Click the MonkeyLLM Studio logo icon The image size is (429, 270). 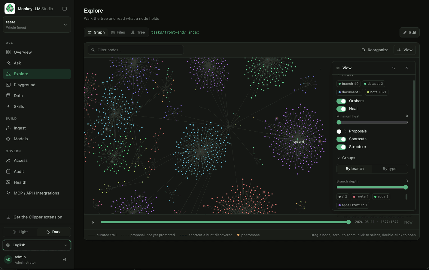tap(10, 9)
